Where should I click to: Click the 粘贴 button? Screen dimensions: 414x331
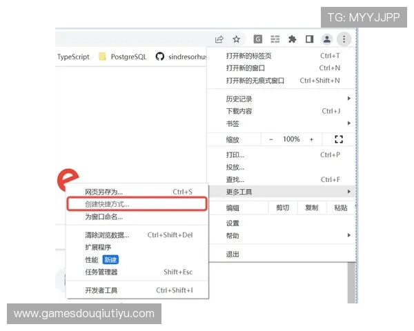click(x=341, y=208)
